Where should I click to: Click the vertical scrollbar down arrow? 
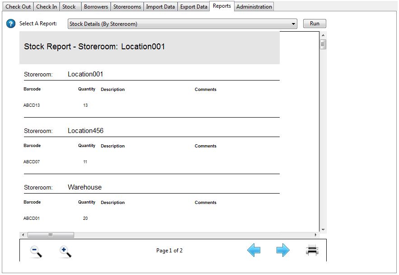pyautogui.click(x=323, y=229)
